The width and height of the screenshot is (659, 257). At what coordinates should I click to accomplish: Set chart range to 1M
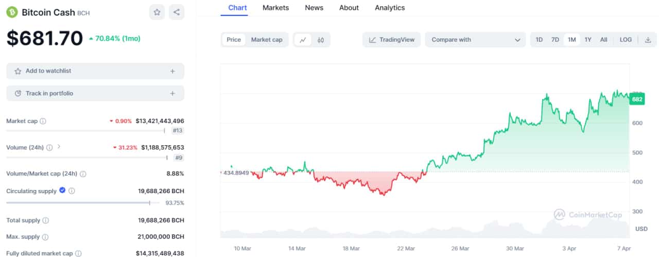coord(571,40)
